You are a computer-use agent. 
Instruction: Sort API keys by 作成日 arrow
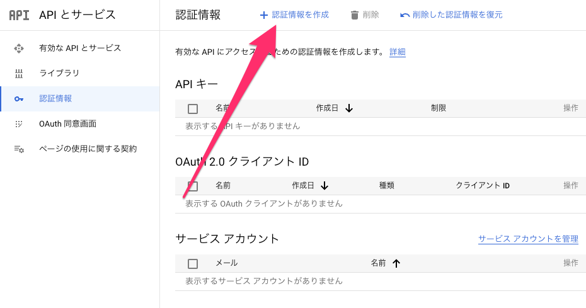[349, 108]
